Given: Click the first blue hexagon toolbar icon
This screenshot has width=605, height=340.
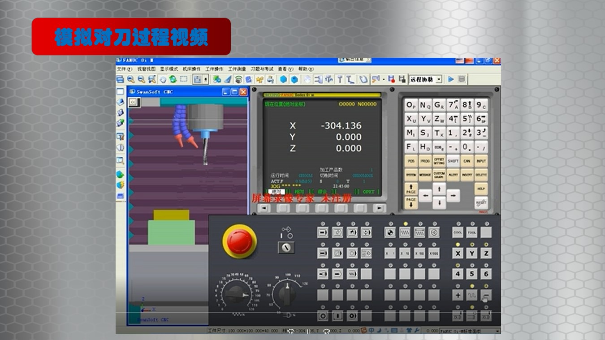Looking at the screenshot, I should click(x=283, y=79).
